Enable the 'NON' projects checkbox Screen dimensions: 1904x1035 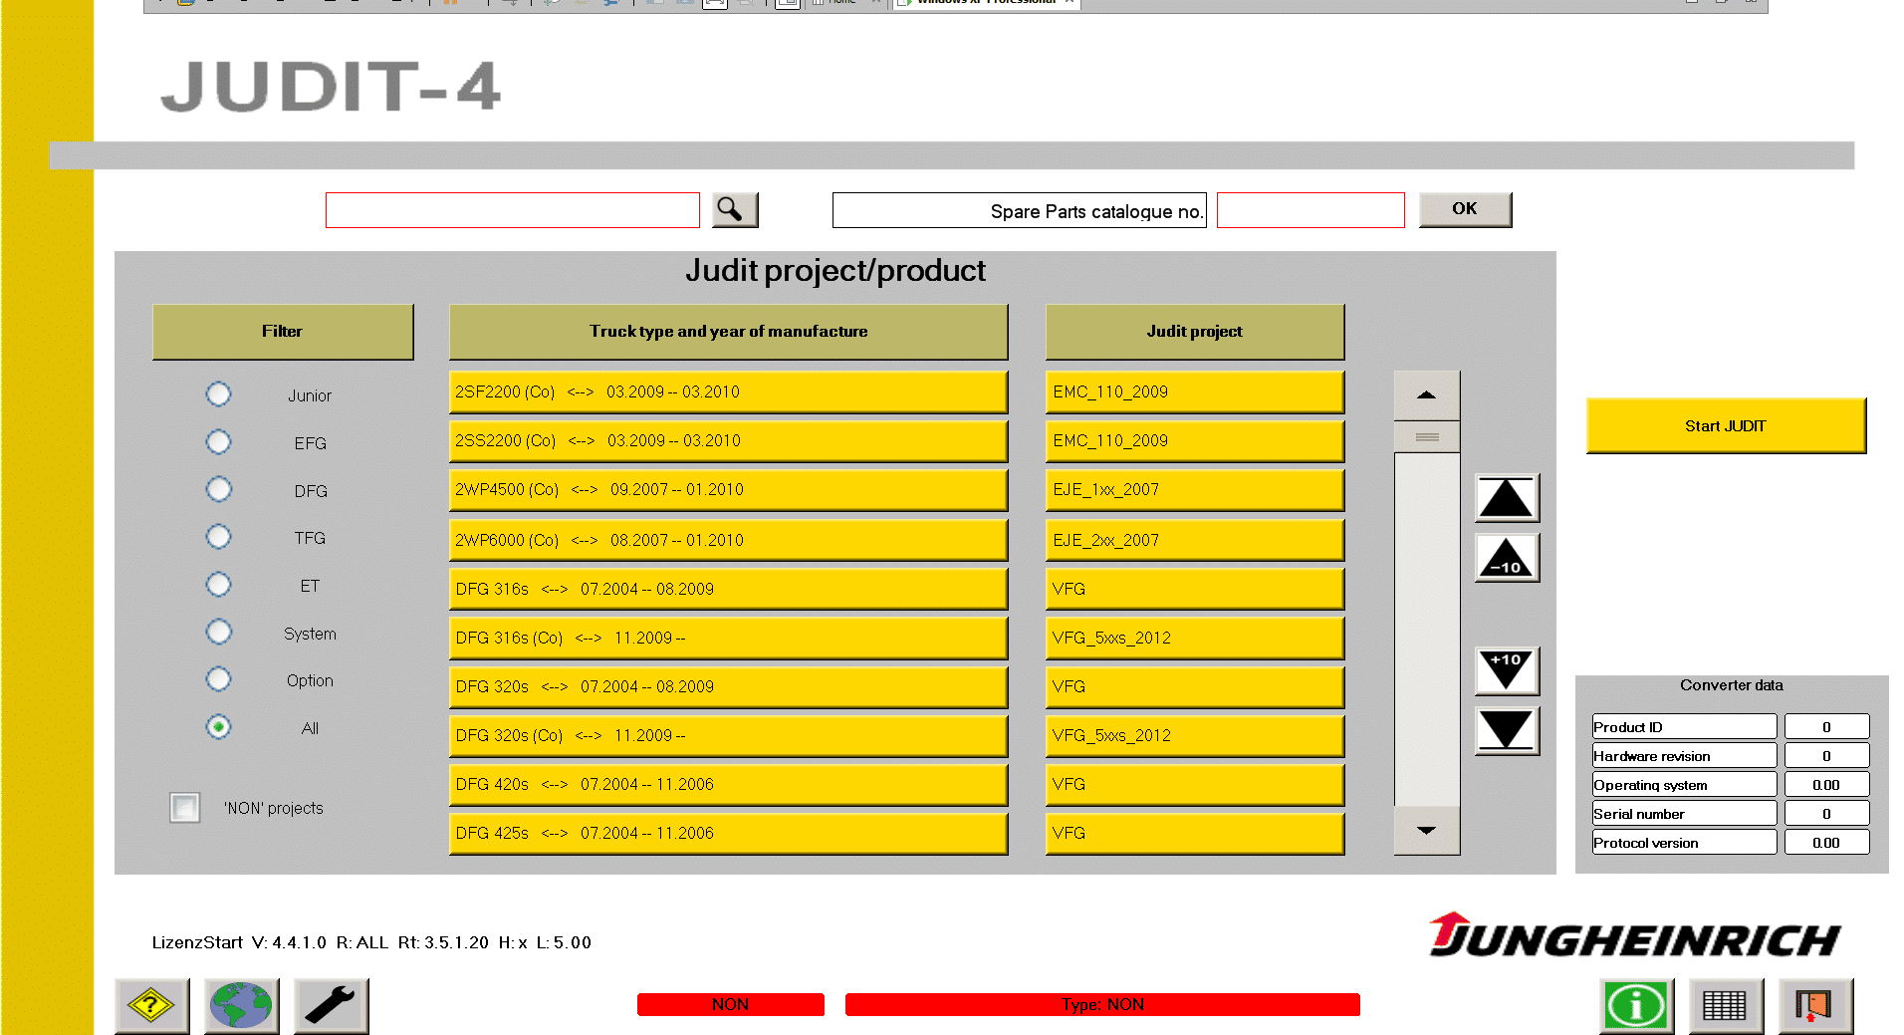coord(184,807)
